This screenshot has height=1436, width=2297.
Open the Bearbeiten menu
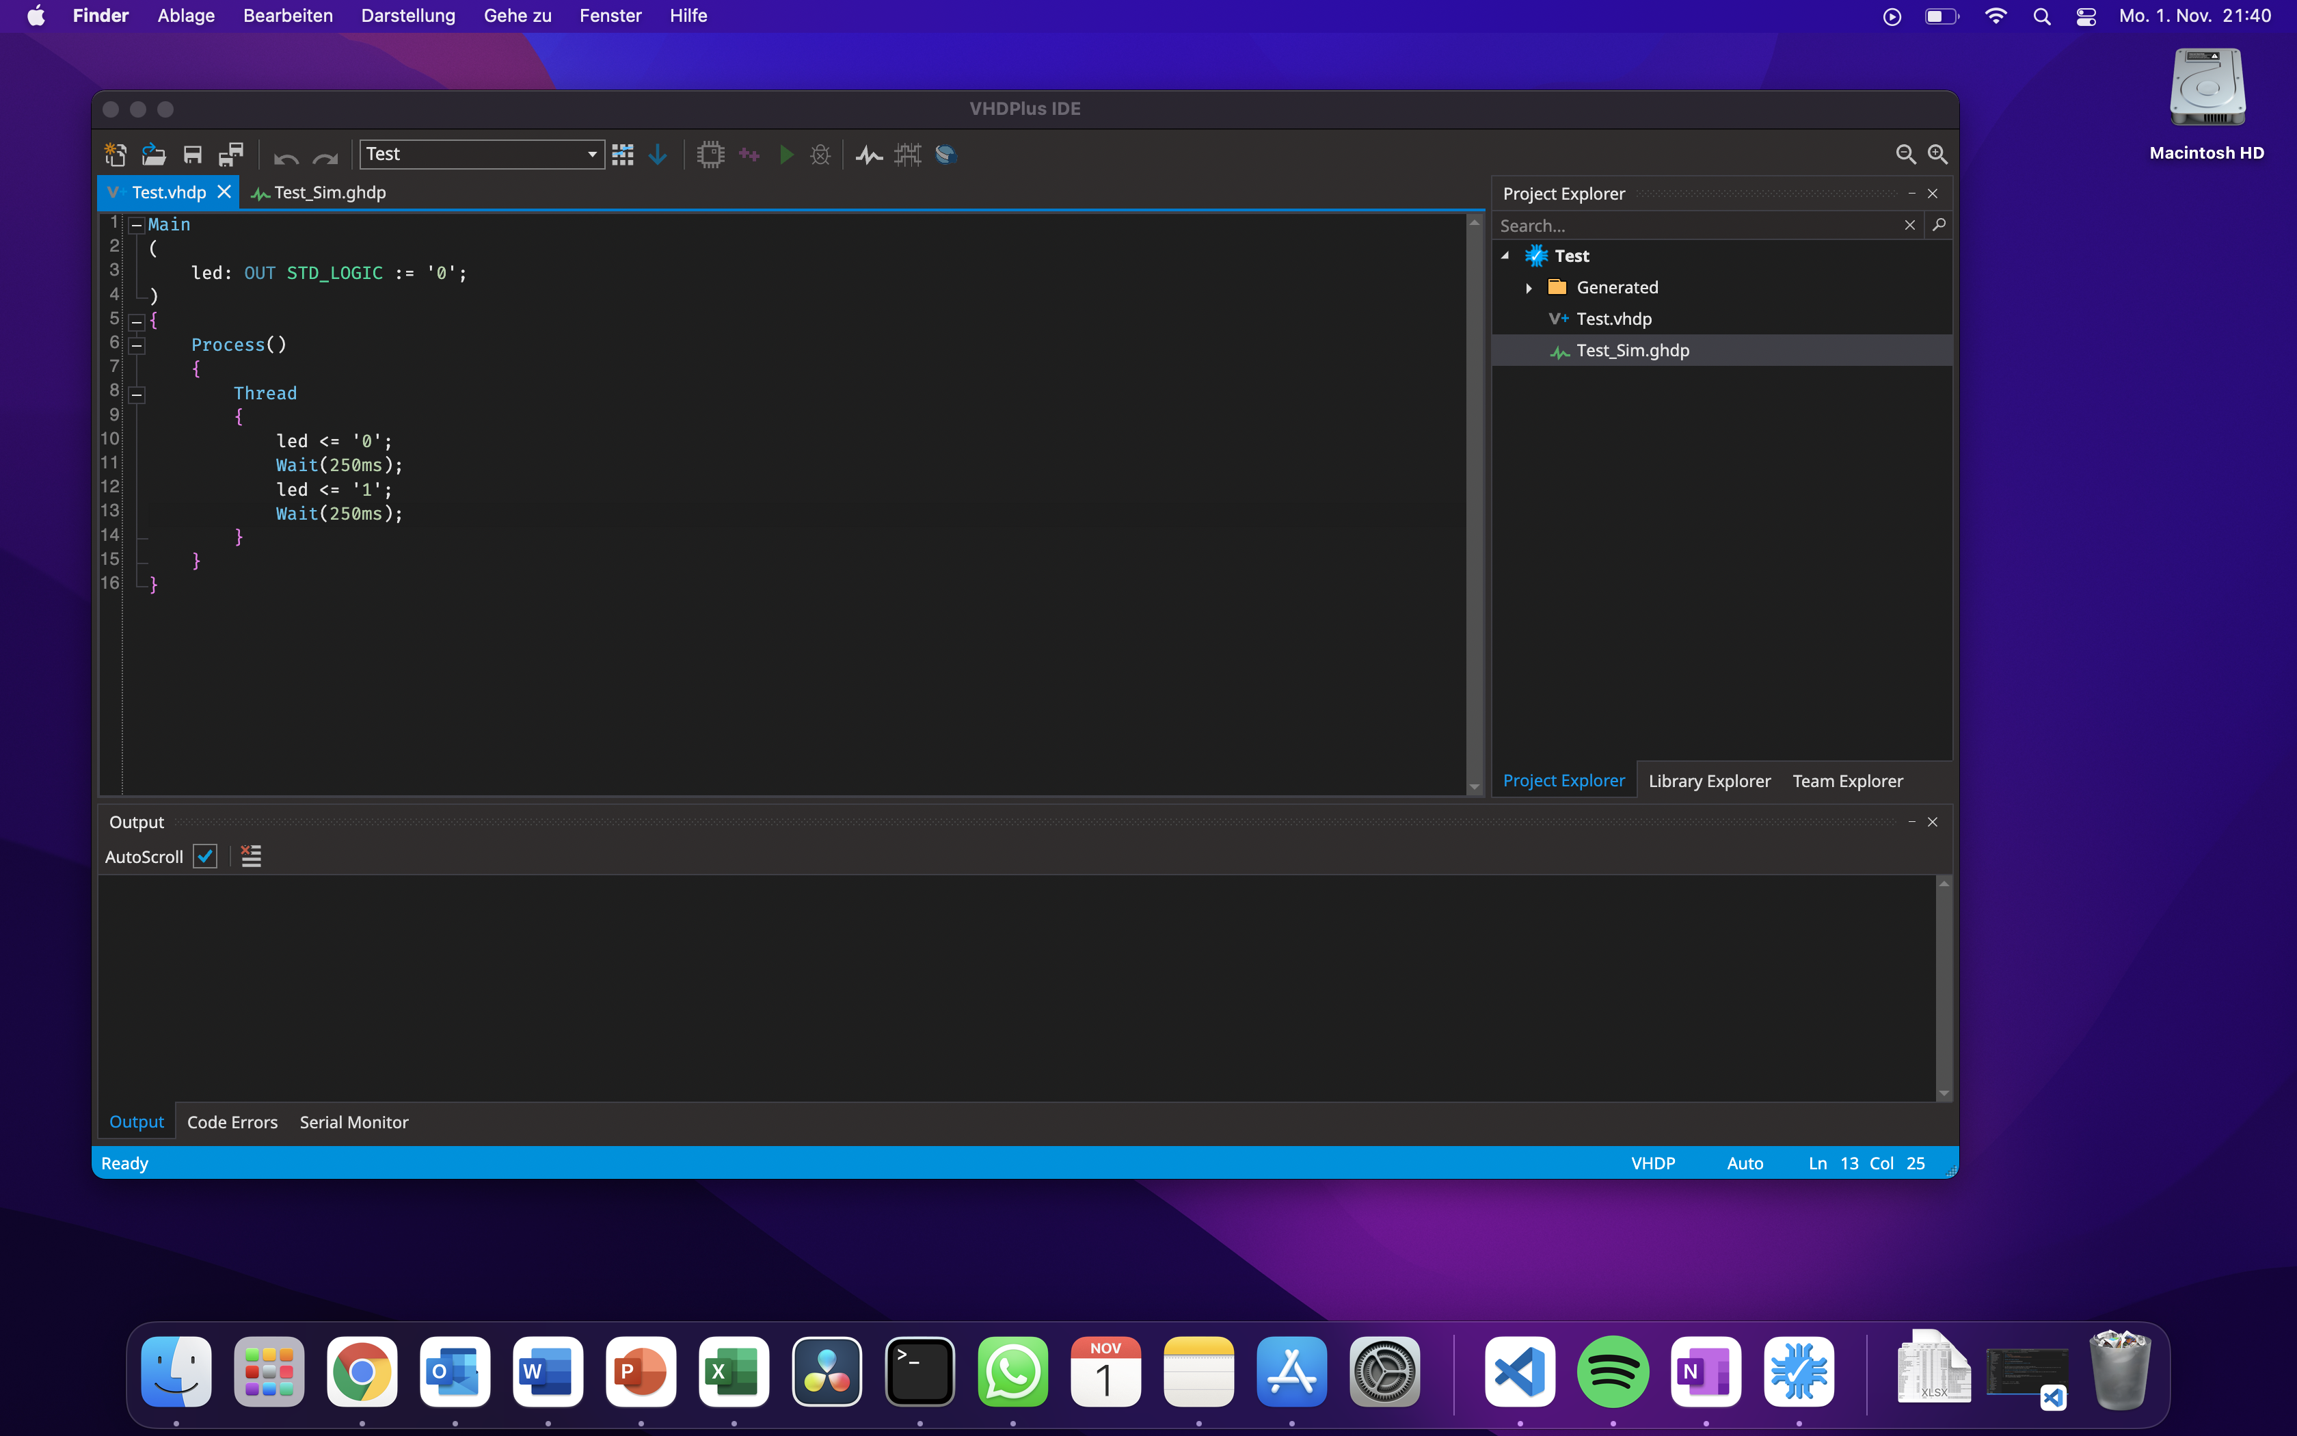[x=288, y=16]
